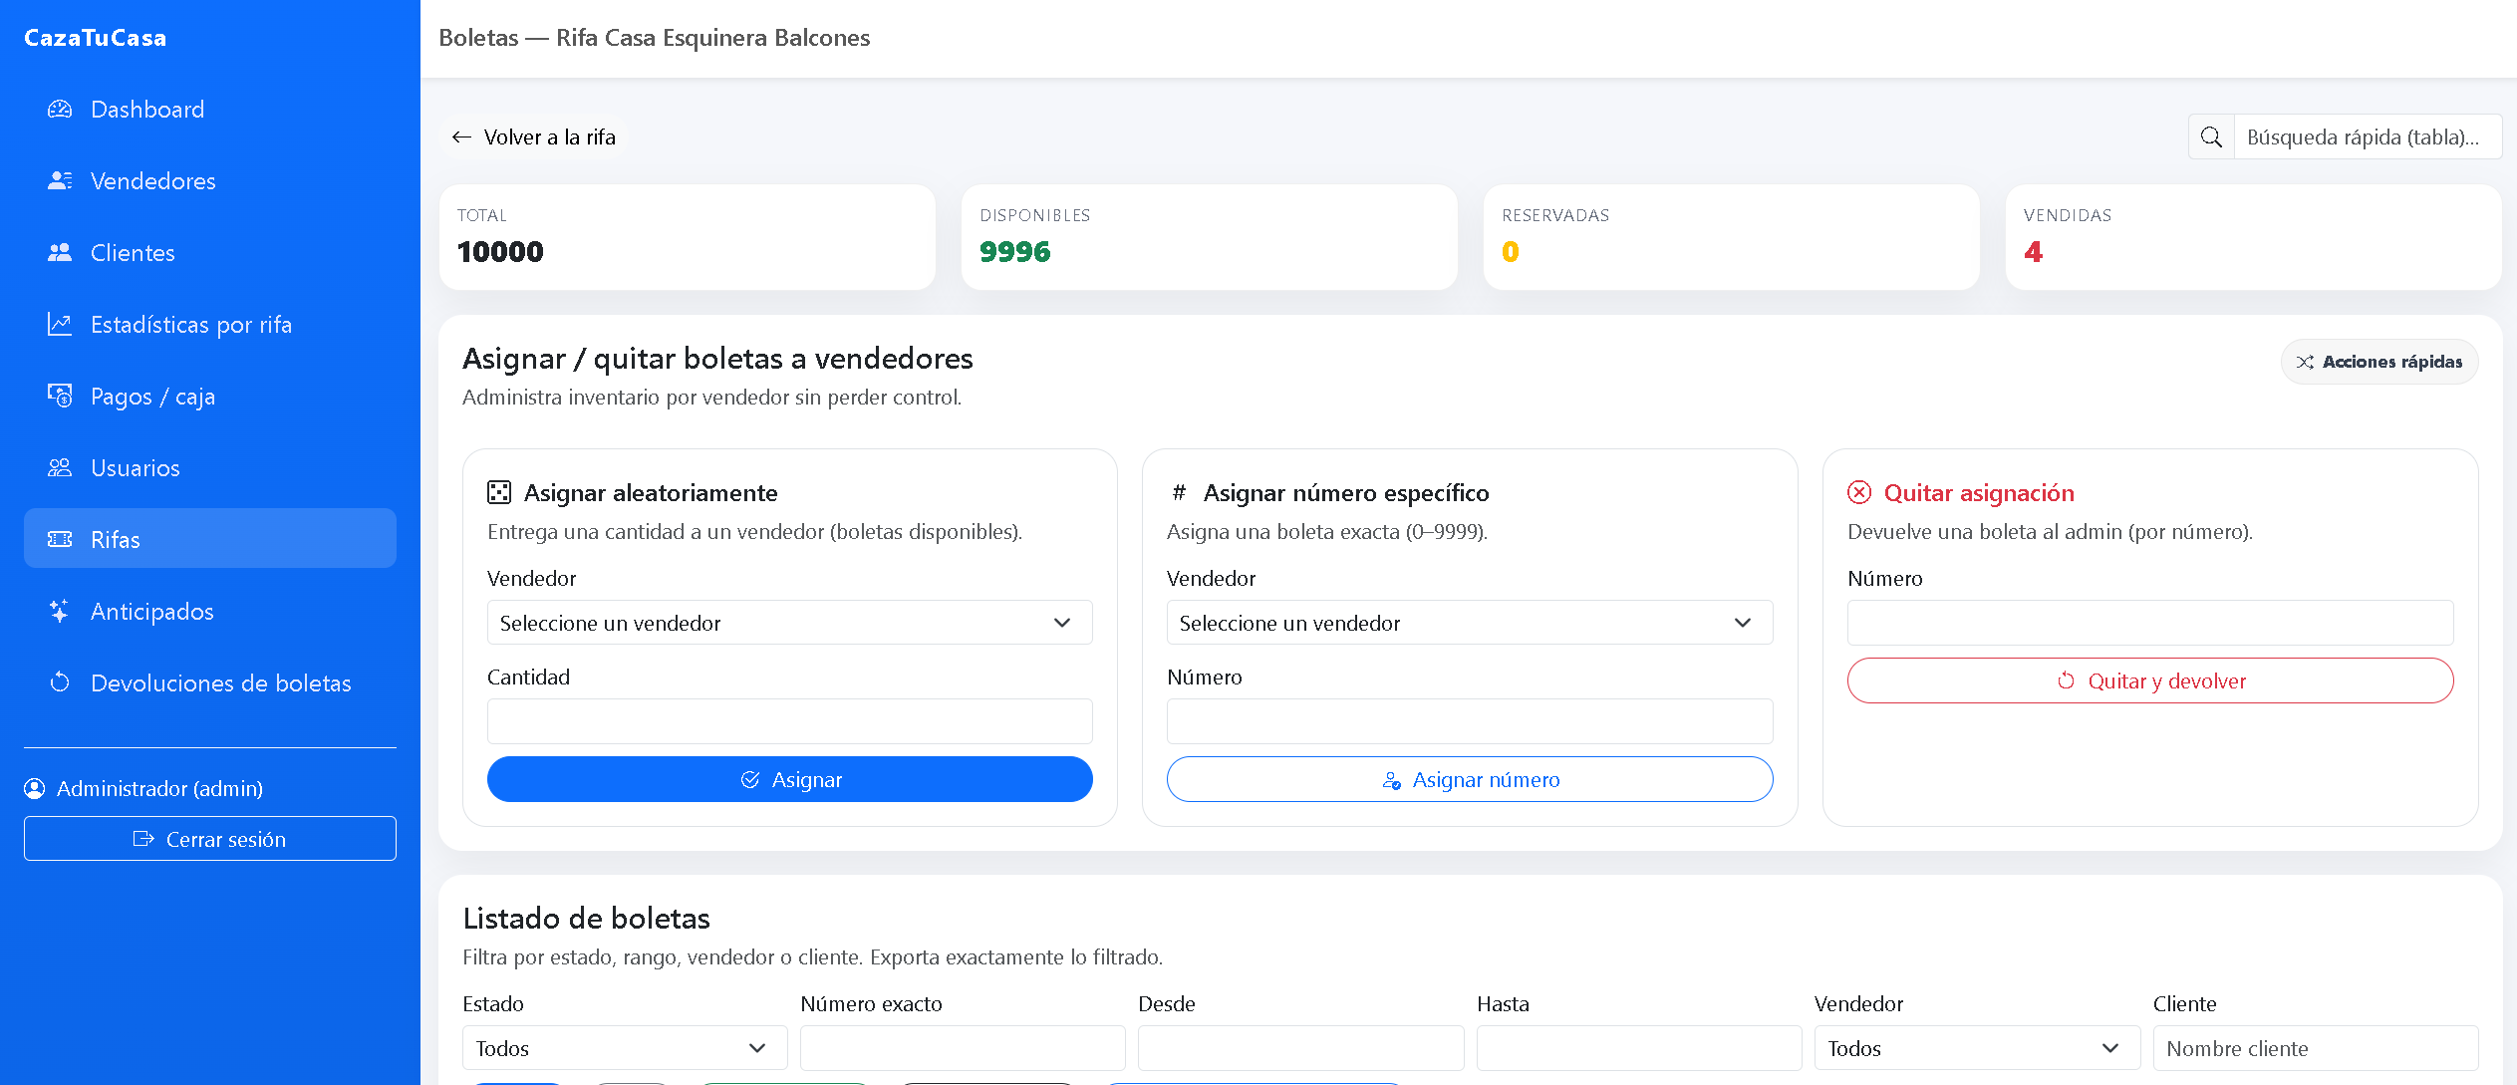Click the Asignar número button
Screen dimensions: 2517x1085
1469,780
